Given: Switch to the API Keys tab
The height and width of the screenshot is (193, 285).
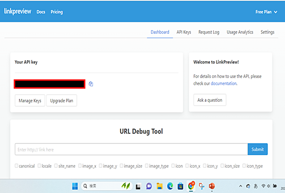Looking at the screenshot, I should click(184, 32).
